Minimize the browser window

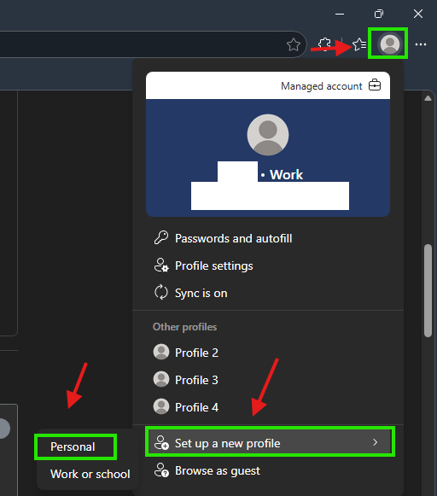coord(340,14)
